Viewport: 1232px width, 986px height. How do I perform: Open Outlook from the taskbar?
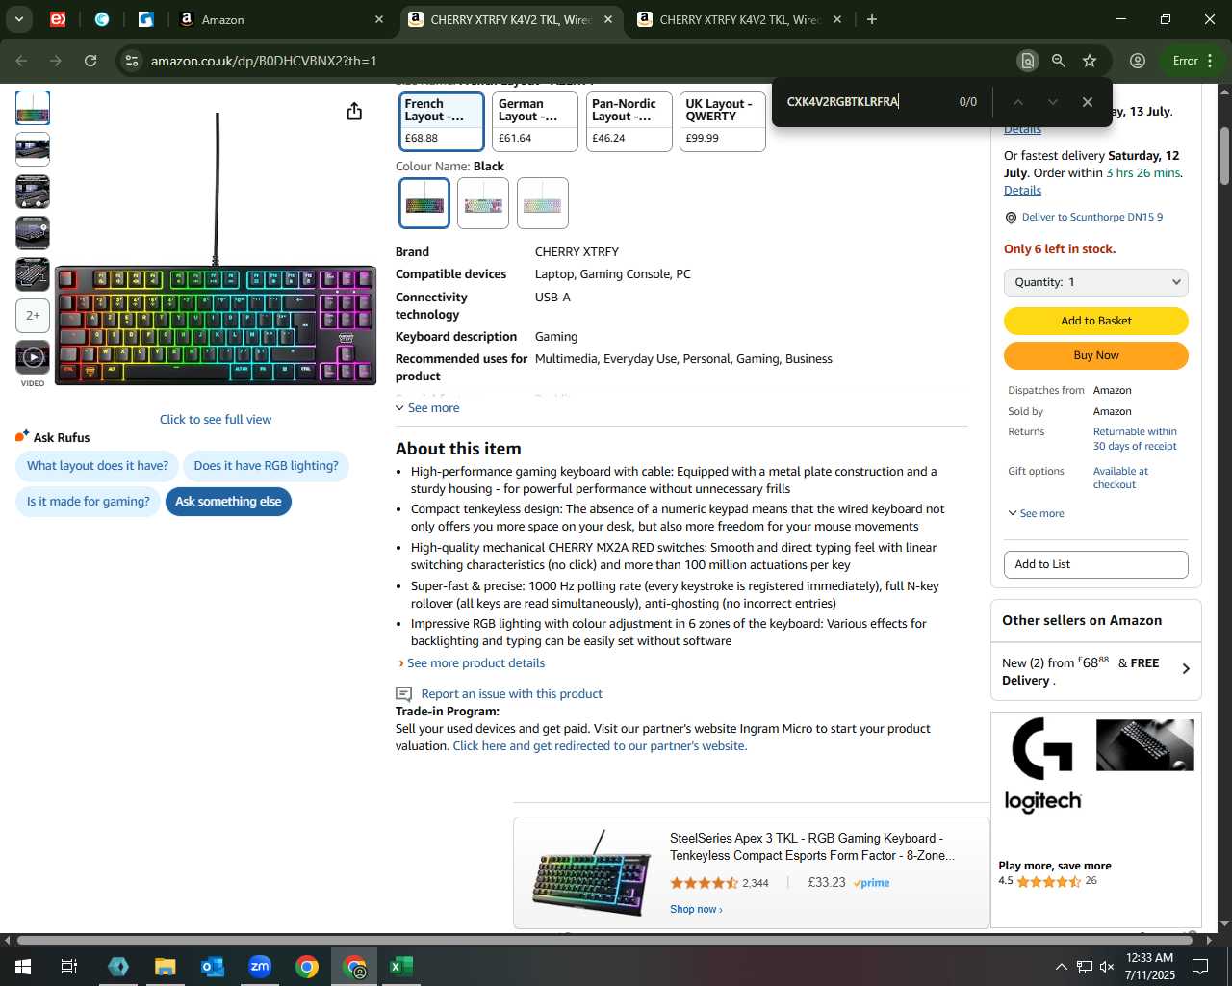point(212,966)
